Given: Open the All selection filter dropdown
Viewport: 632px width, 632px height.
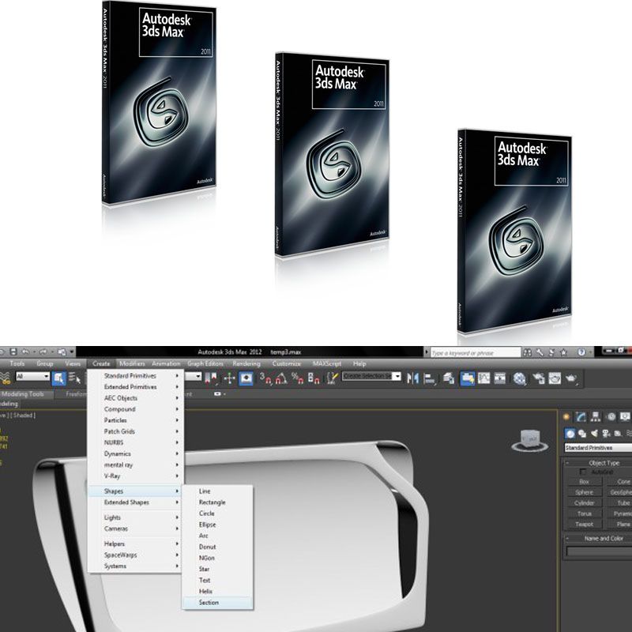Looking at the screenshot, I should click(32, 377).
